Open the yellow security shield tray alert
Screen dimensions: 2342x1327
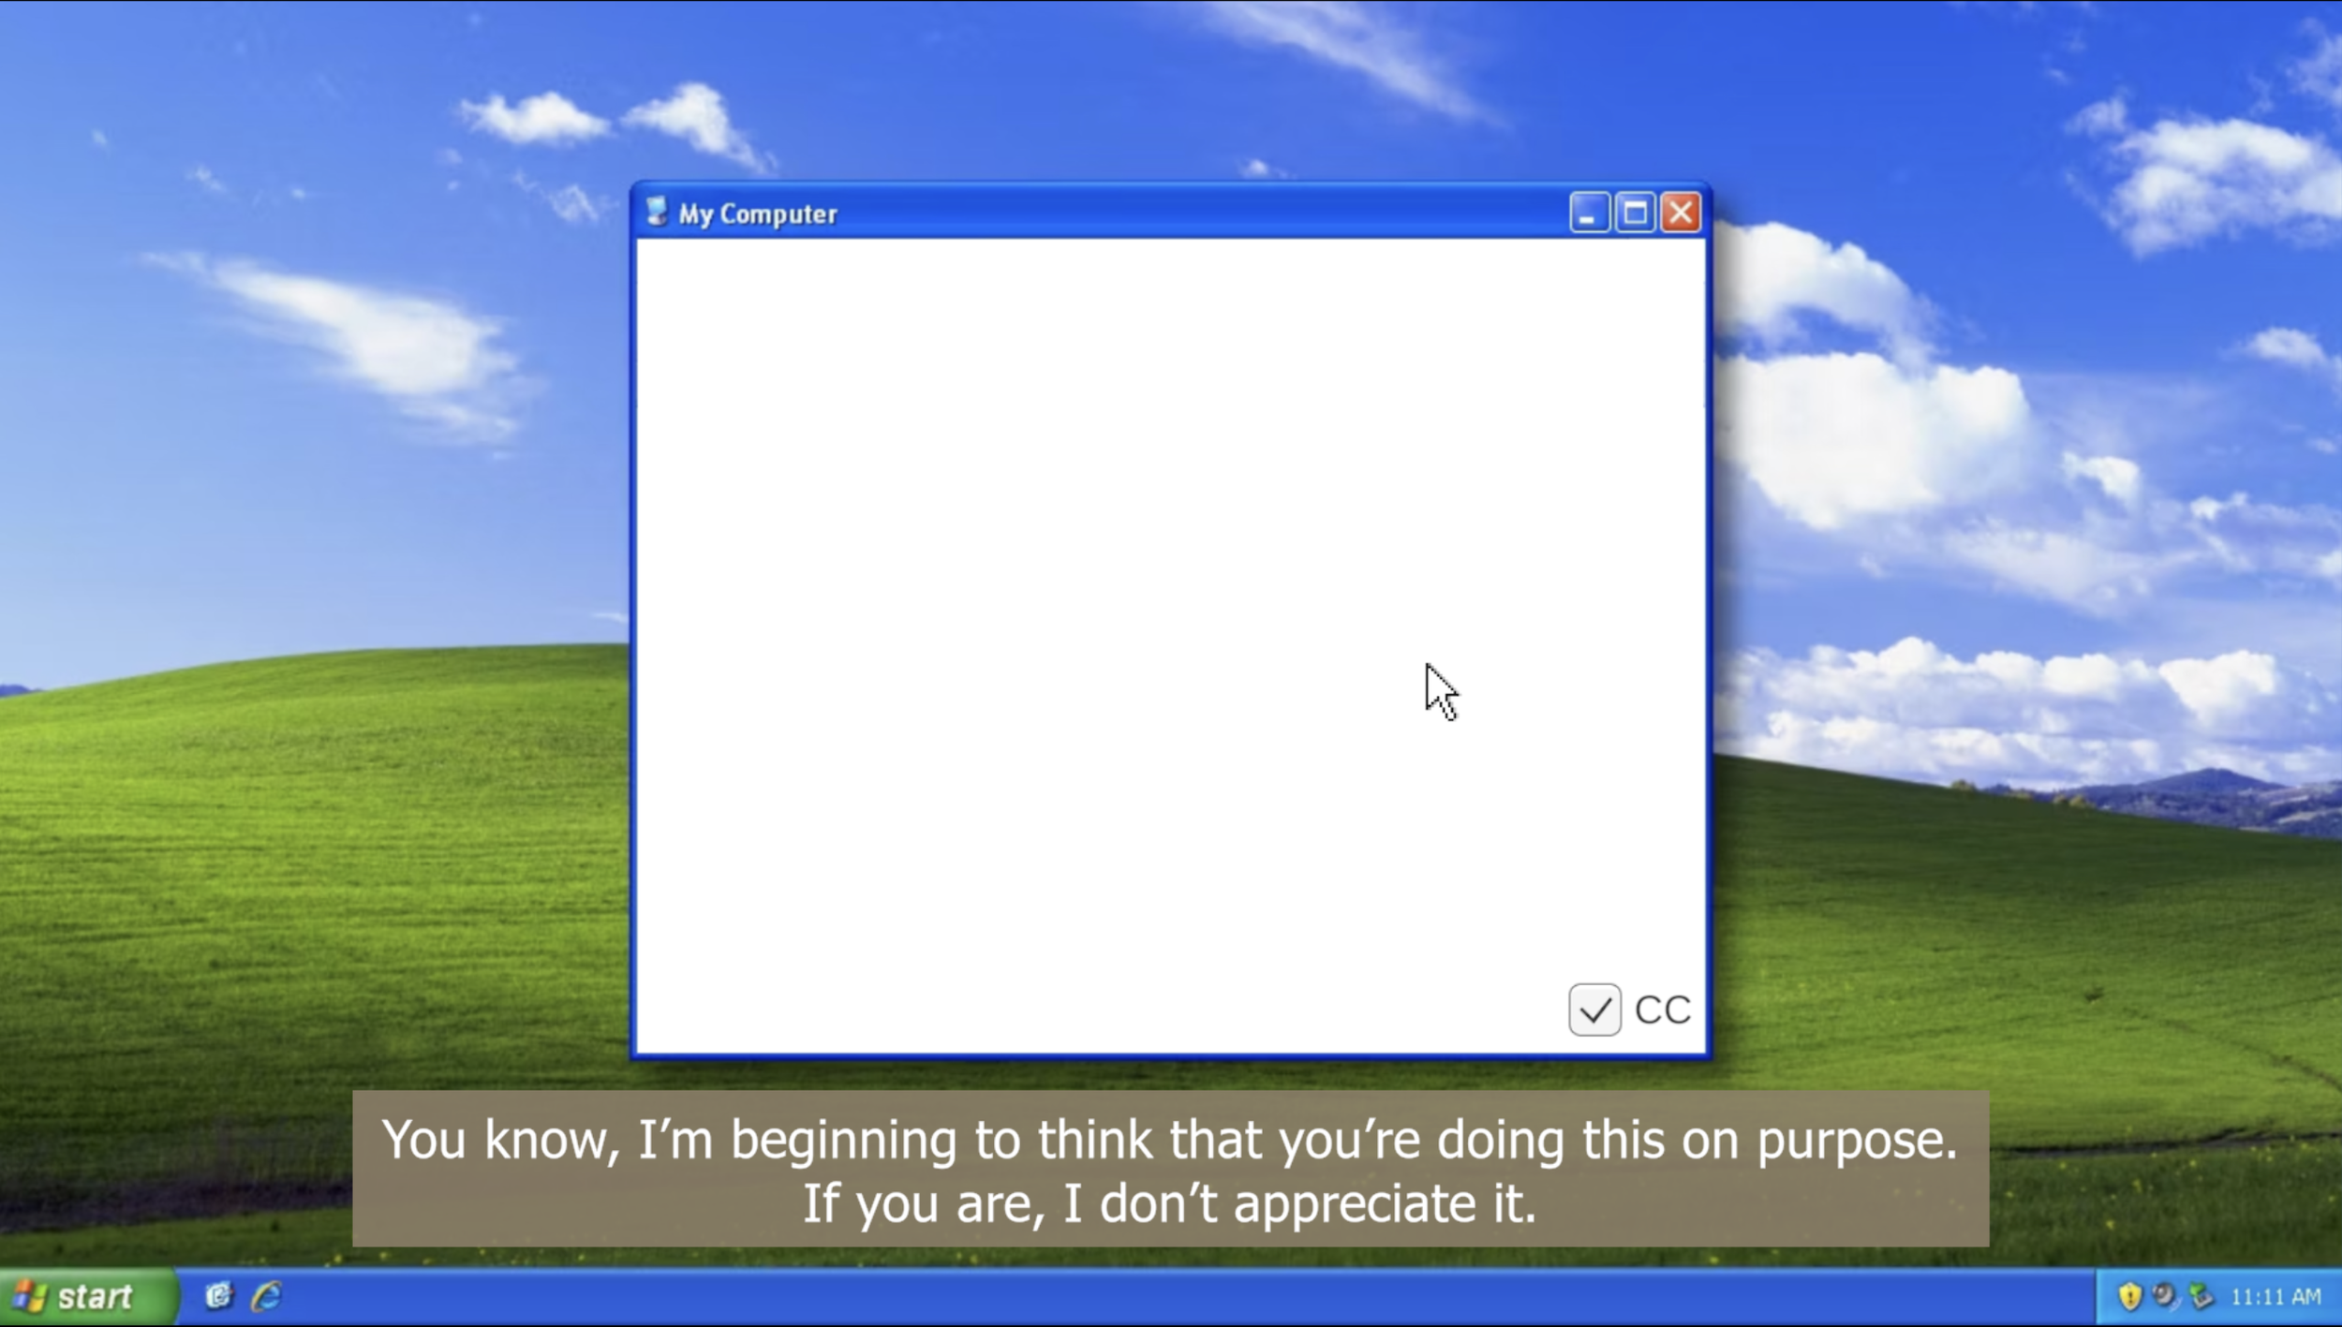(x=2129, y=1297)
